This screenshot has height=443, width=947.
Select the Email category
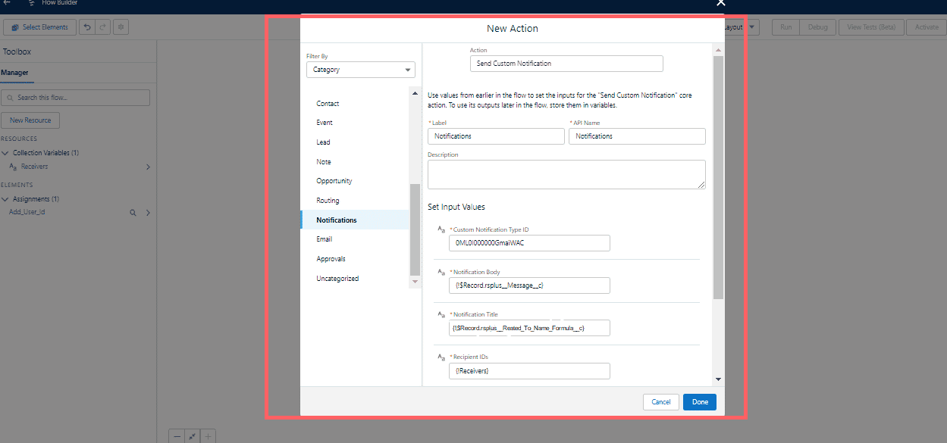[355, 239]
